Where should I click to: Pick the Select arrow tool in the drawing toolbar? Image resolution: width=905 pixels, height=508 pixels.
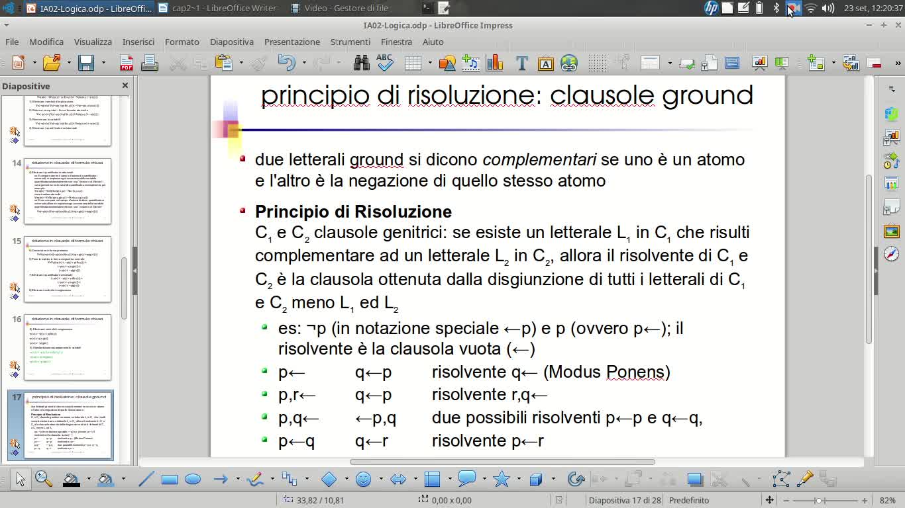click(x=20, y=479)
